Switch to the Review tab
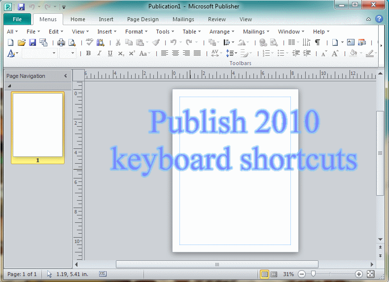Screen dimensions: 389x282 coord(217,19)
